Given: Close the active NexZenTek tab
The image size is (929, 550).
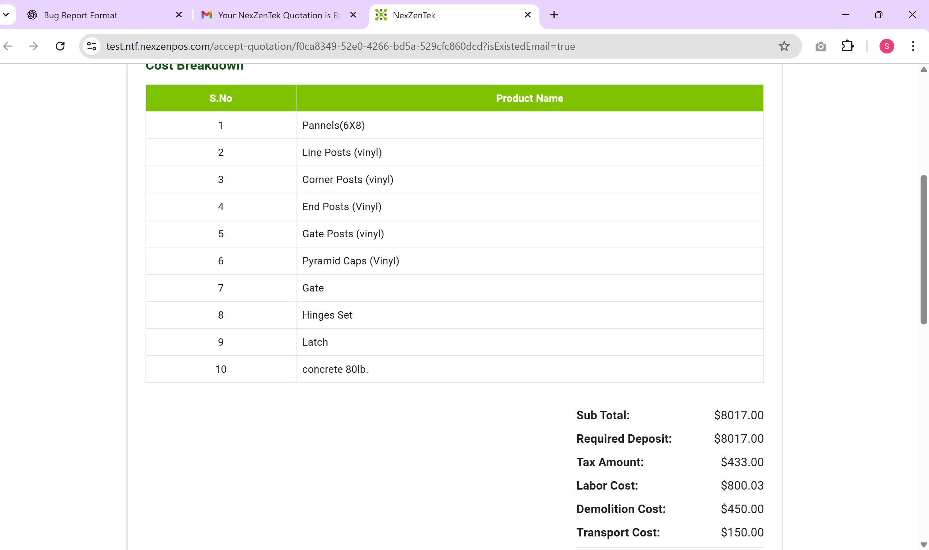Looking at the screenshot, I should click(x=528, y=15).
